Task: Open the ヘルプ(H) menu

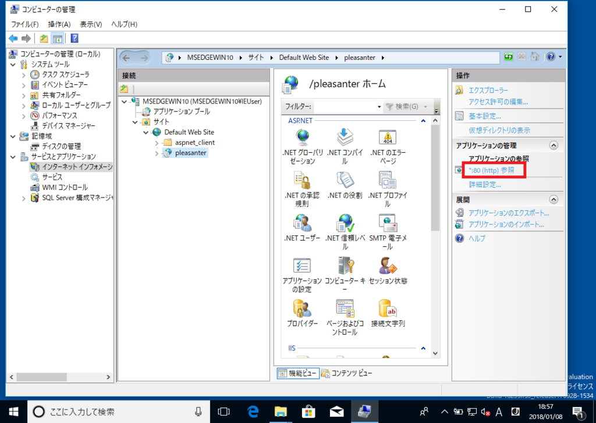Action: coord(124,24)
